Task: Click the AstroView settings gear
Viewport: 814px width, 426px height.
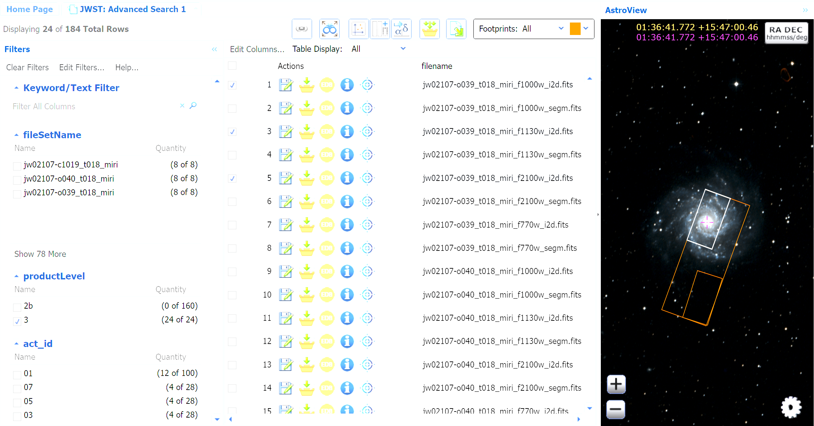Action: pyautogui.click(x=791, y=407)
